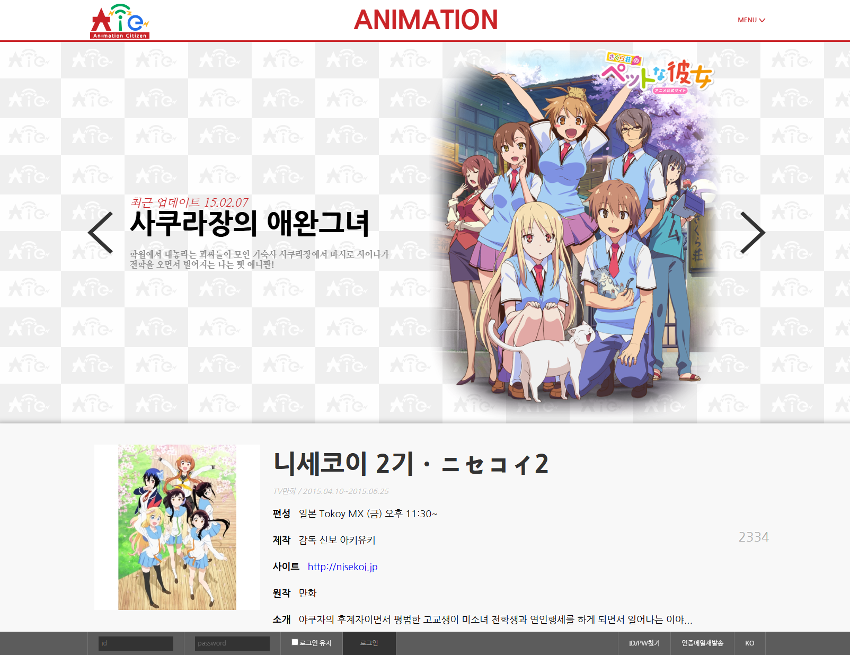The image size is (850, 655).
Task: Open the MENU dropdown
Action: coord(751,20)
